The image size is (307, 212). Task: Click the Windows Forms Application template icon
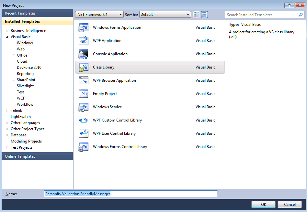coord(84,27)
